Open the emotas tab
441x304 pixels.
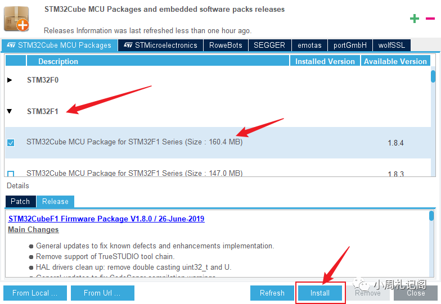(x=309, y=45)
